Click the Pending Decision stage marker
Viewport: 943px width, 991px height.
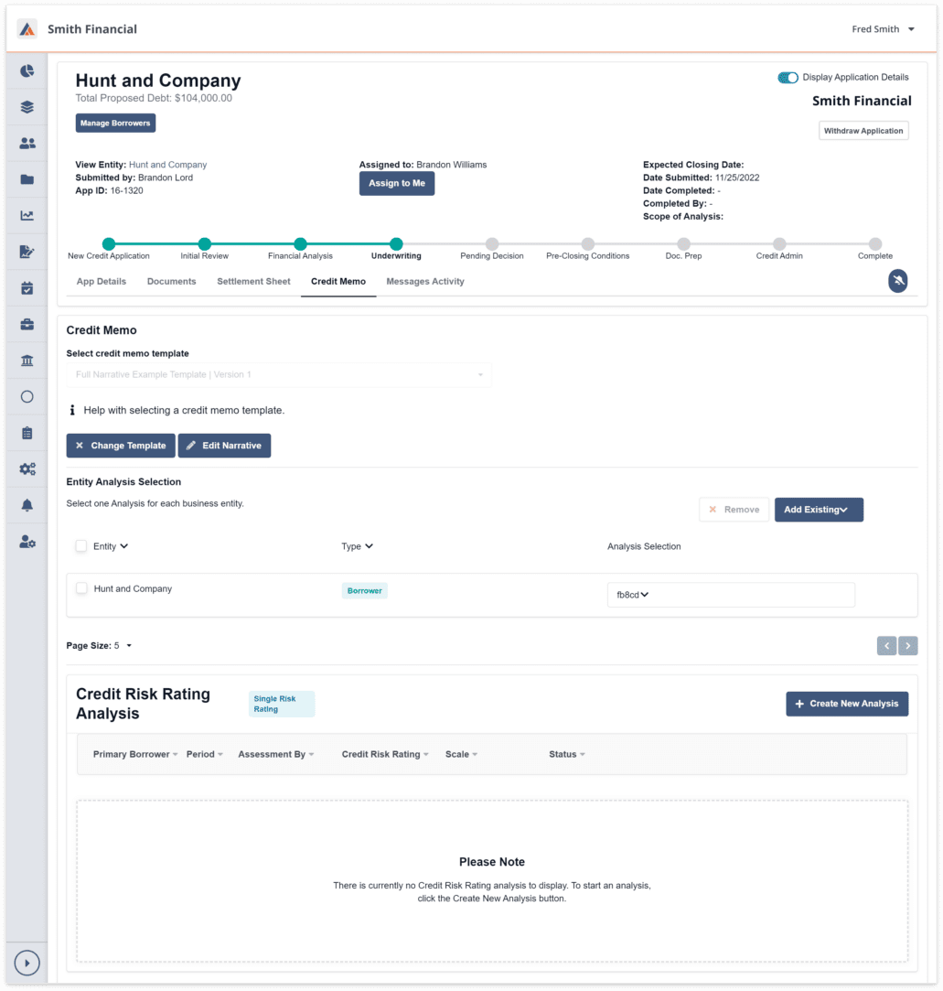(x=492, y=244)
